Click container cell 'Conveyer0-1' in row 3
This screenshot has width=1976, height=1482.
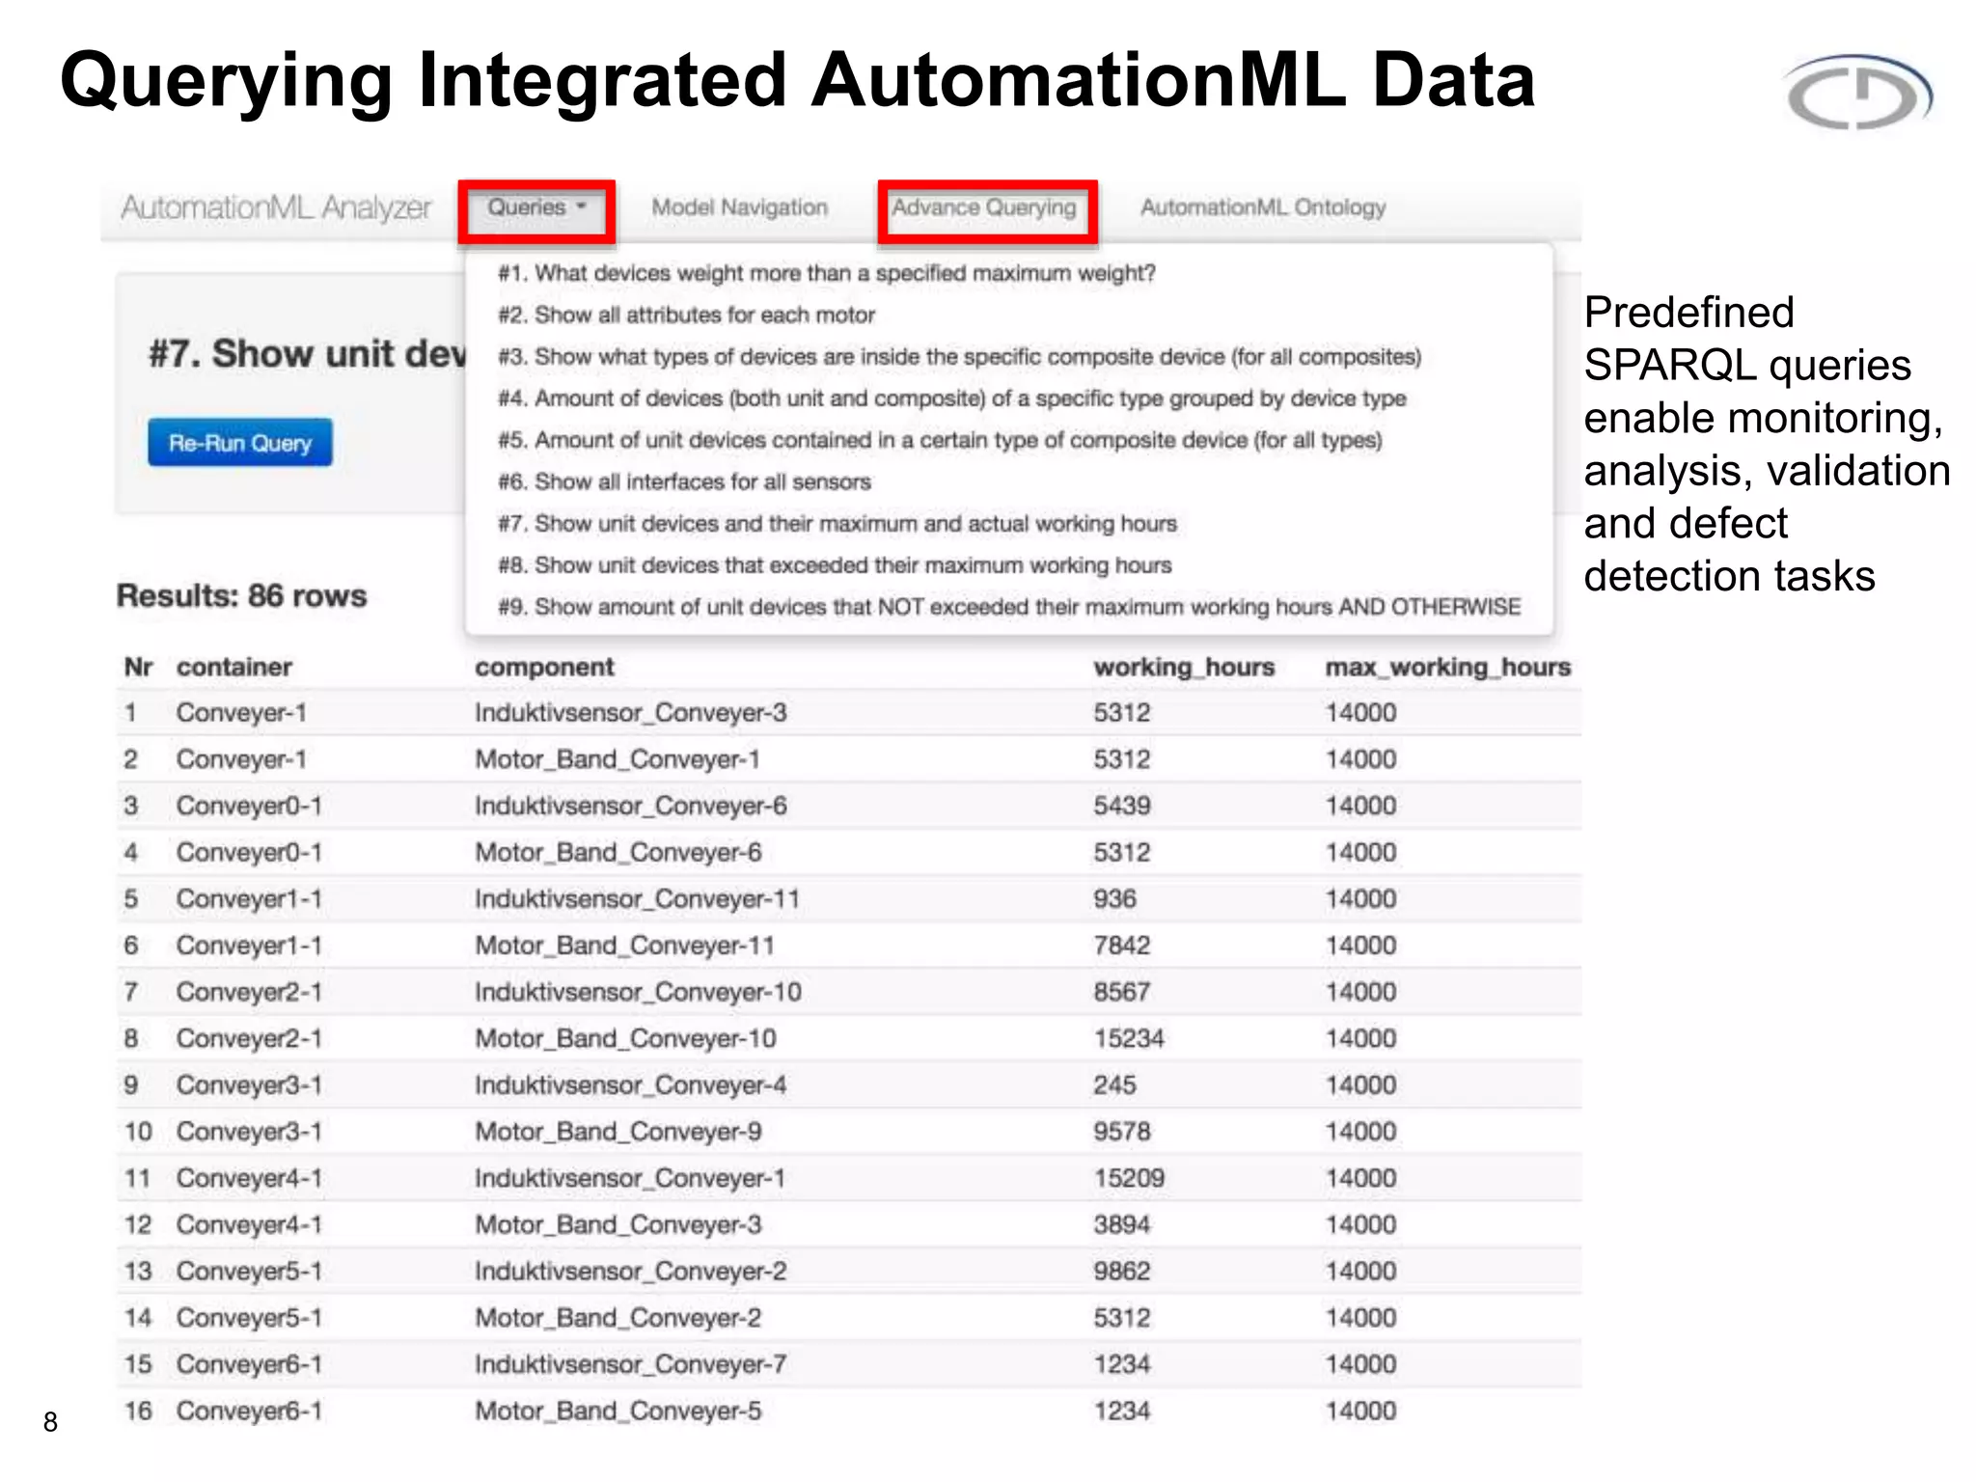tap(249, 806)
